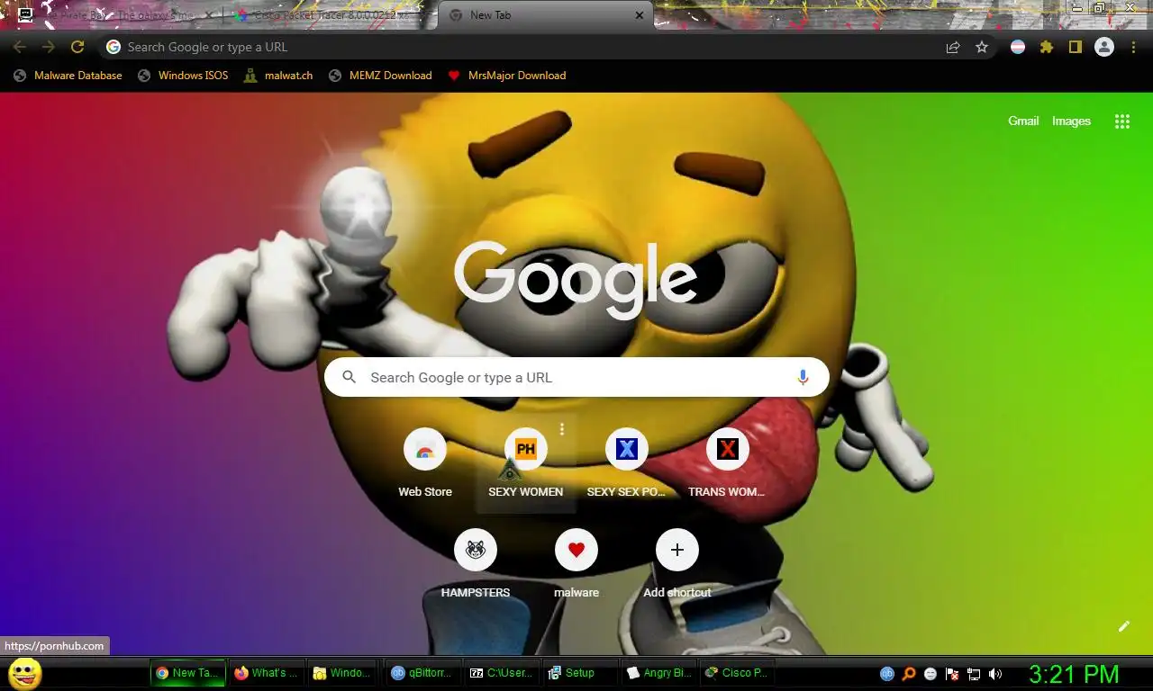
Task: Switch to qBittorrent taskbar button
Action: pyautogui.click(x=422, y=673)
